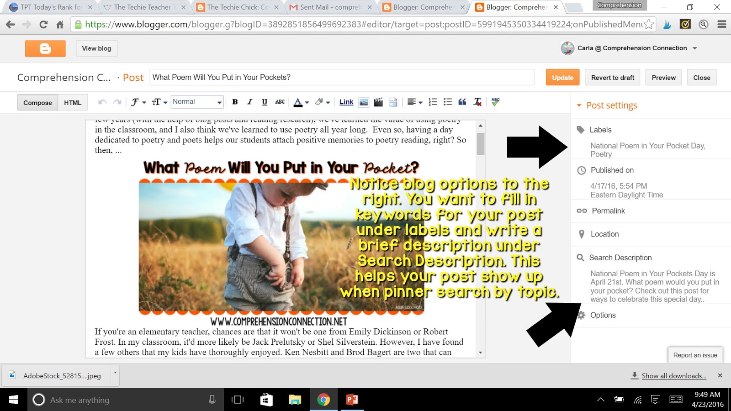Switch to HTML editing mode
This screenshot has height=411, width=731.
(x=73, y=103)
